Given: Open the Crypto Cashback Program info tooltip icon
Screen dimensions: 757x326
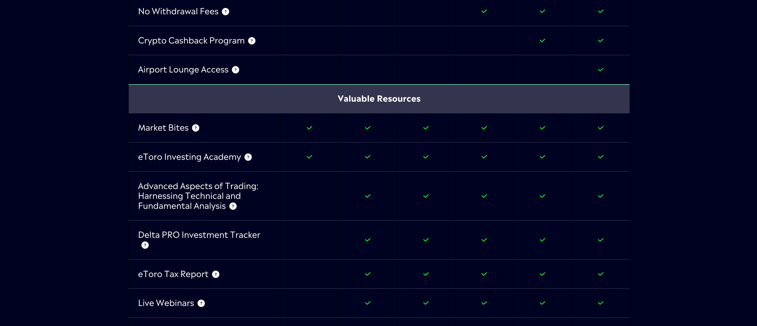Looking at the screenshot, I should (x=252, y=41).
